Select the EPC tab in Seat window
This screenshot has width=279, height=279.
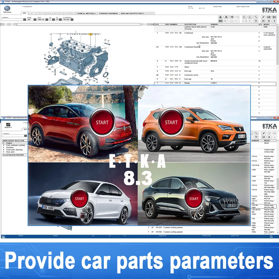click(25, 129)
